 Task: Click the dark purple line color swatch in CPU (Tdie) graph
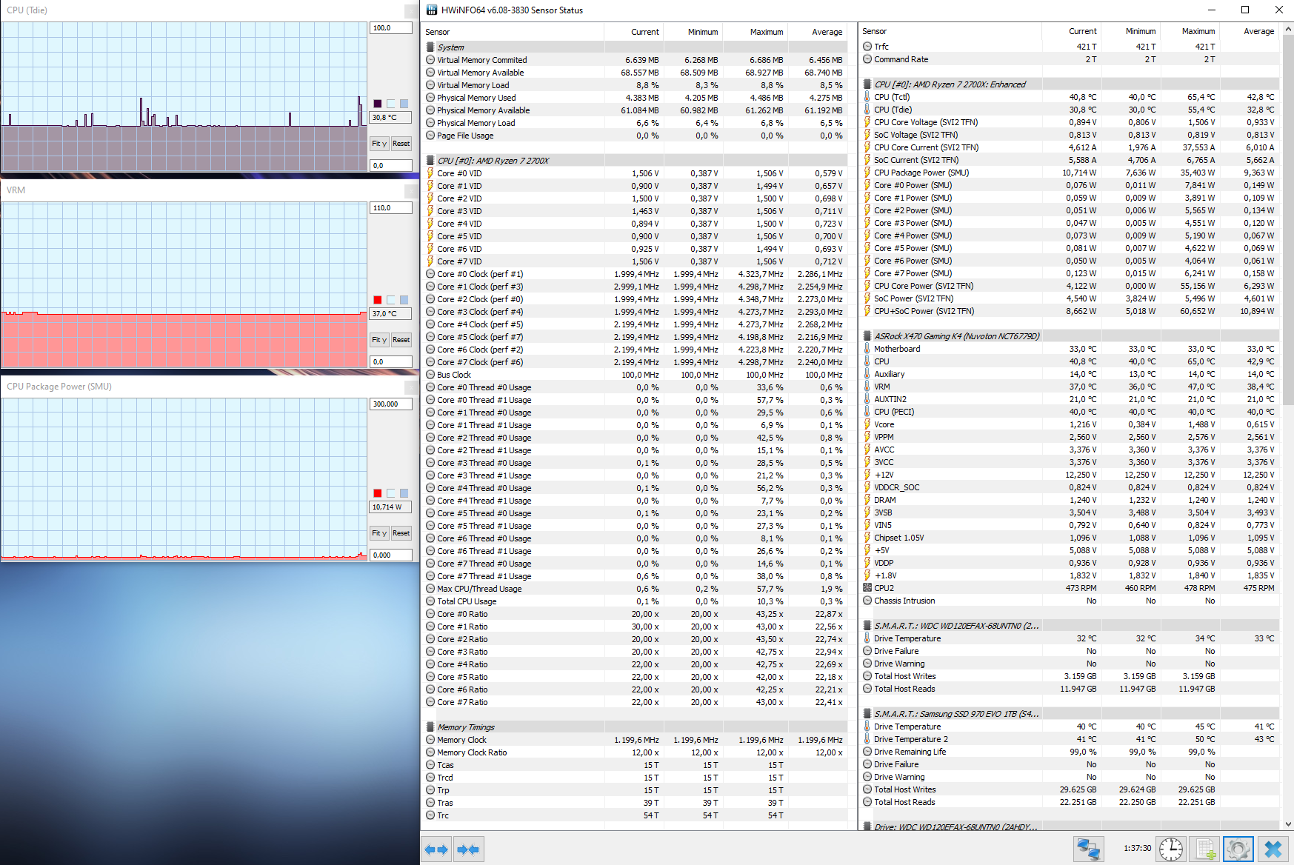point(378,104)
